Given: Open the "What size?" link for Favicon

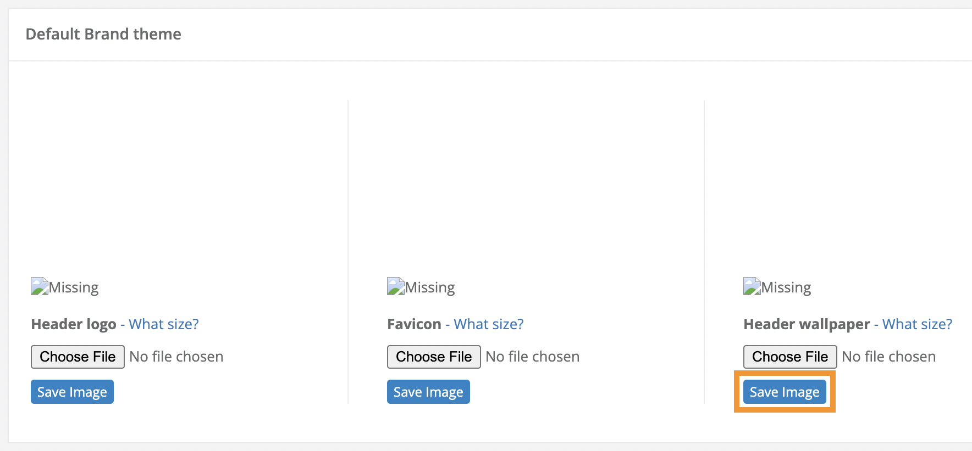Looking at the screenshot, I should click(488, 324).
